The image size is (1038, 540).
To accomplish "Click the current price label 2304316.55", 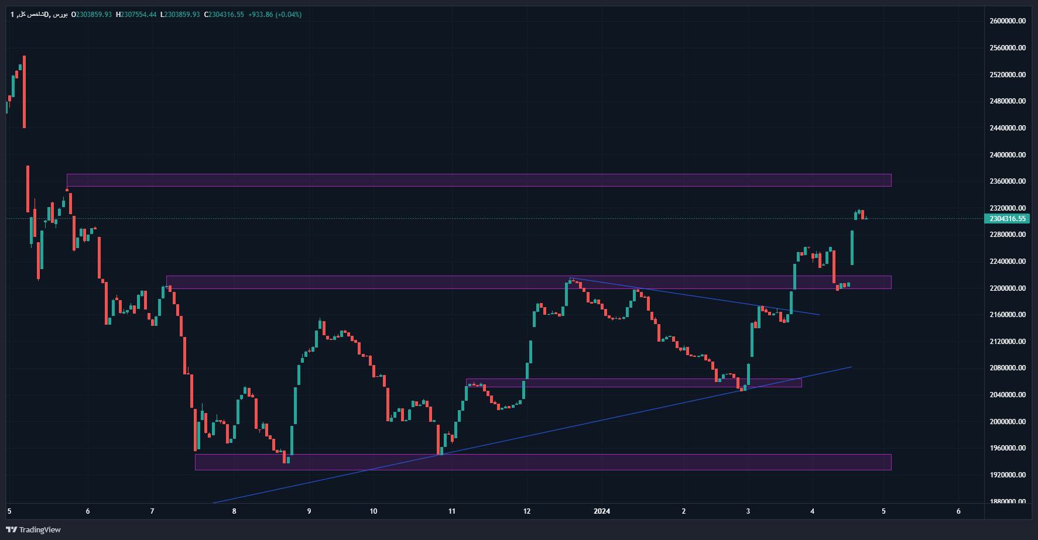I will coord(1007,219).
